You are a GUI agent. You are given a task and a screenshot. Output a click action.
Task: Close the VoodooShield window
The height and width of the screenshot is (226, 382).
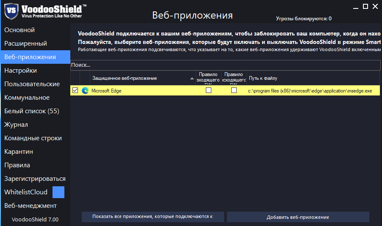pos(375,6)
